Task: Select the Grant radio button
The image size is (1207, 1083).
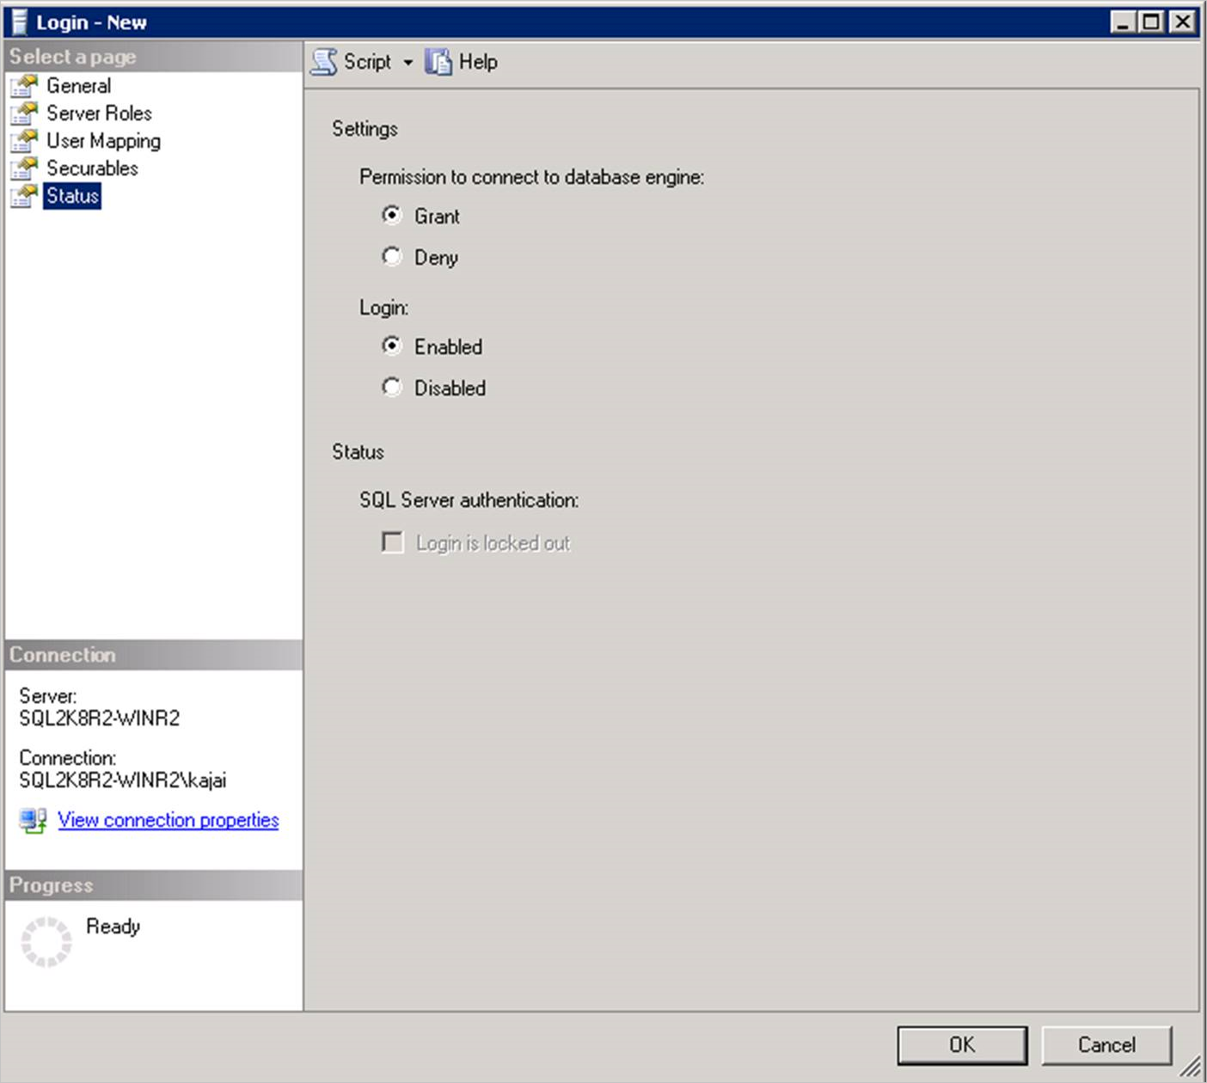Action: (392, 215)
